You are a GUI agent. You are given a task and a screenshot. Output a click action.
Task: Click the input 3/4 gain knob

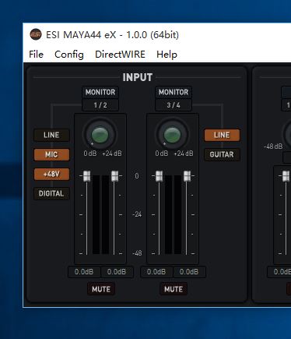172,135
